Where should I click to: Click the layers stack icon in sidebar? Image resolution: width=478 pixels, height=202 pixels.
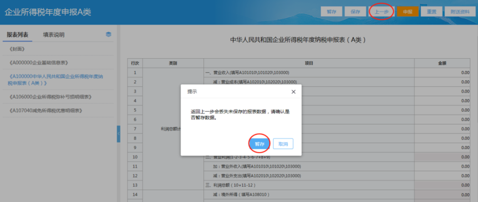[x=108, y=34]
